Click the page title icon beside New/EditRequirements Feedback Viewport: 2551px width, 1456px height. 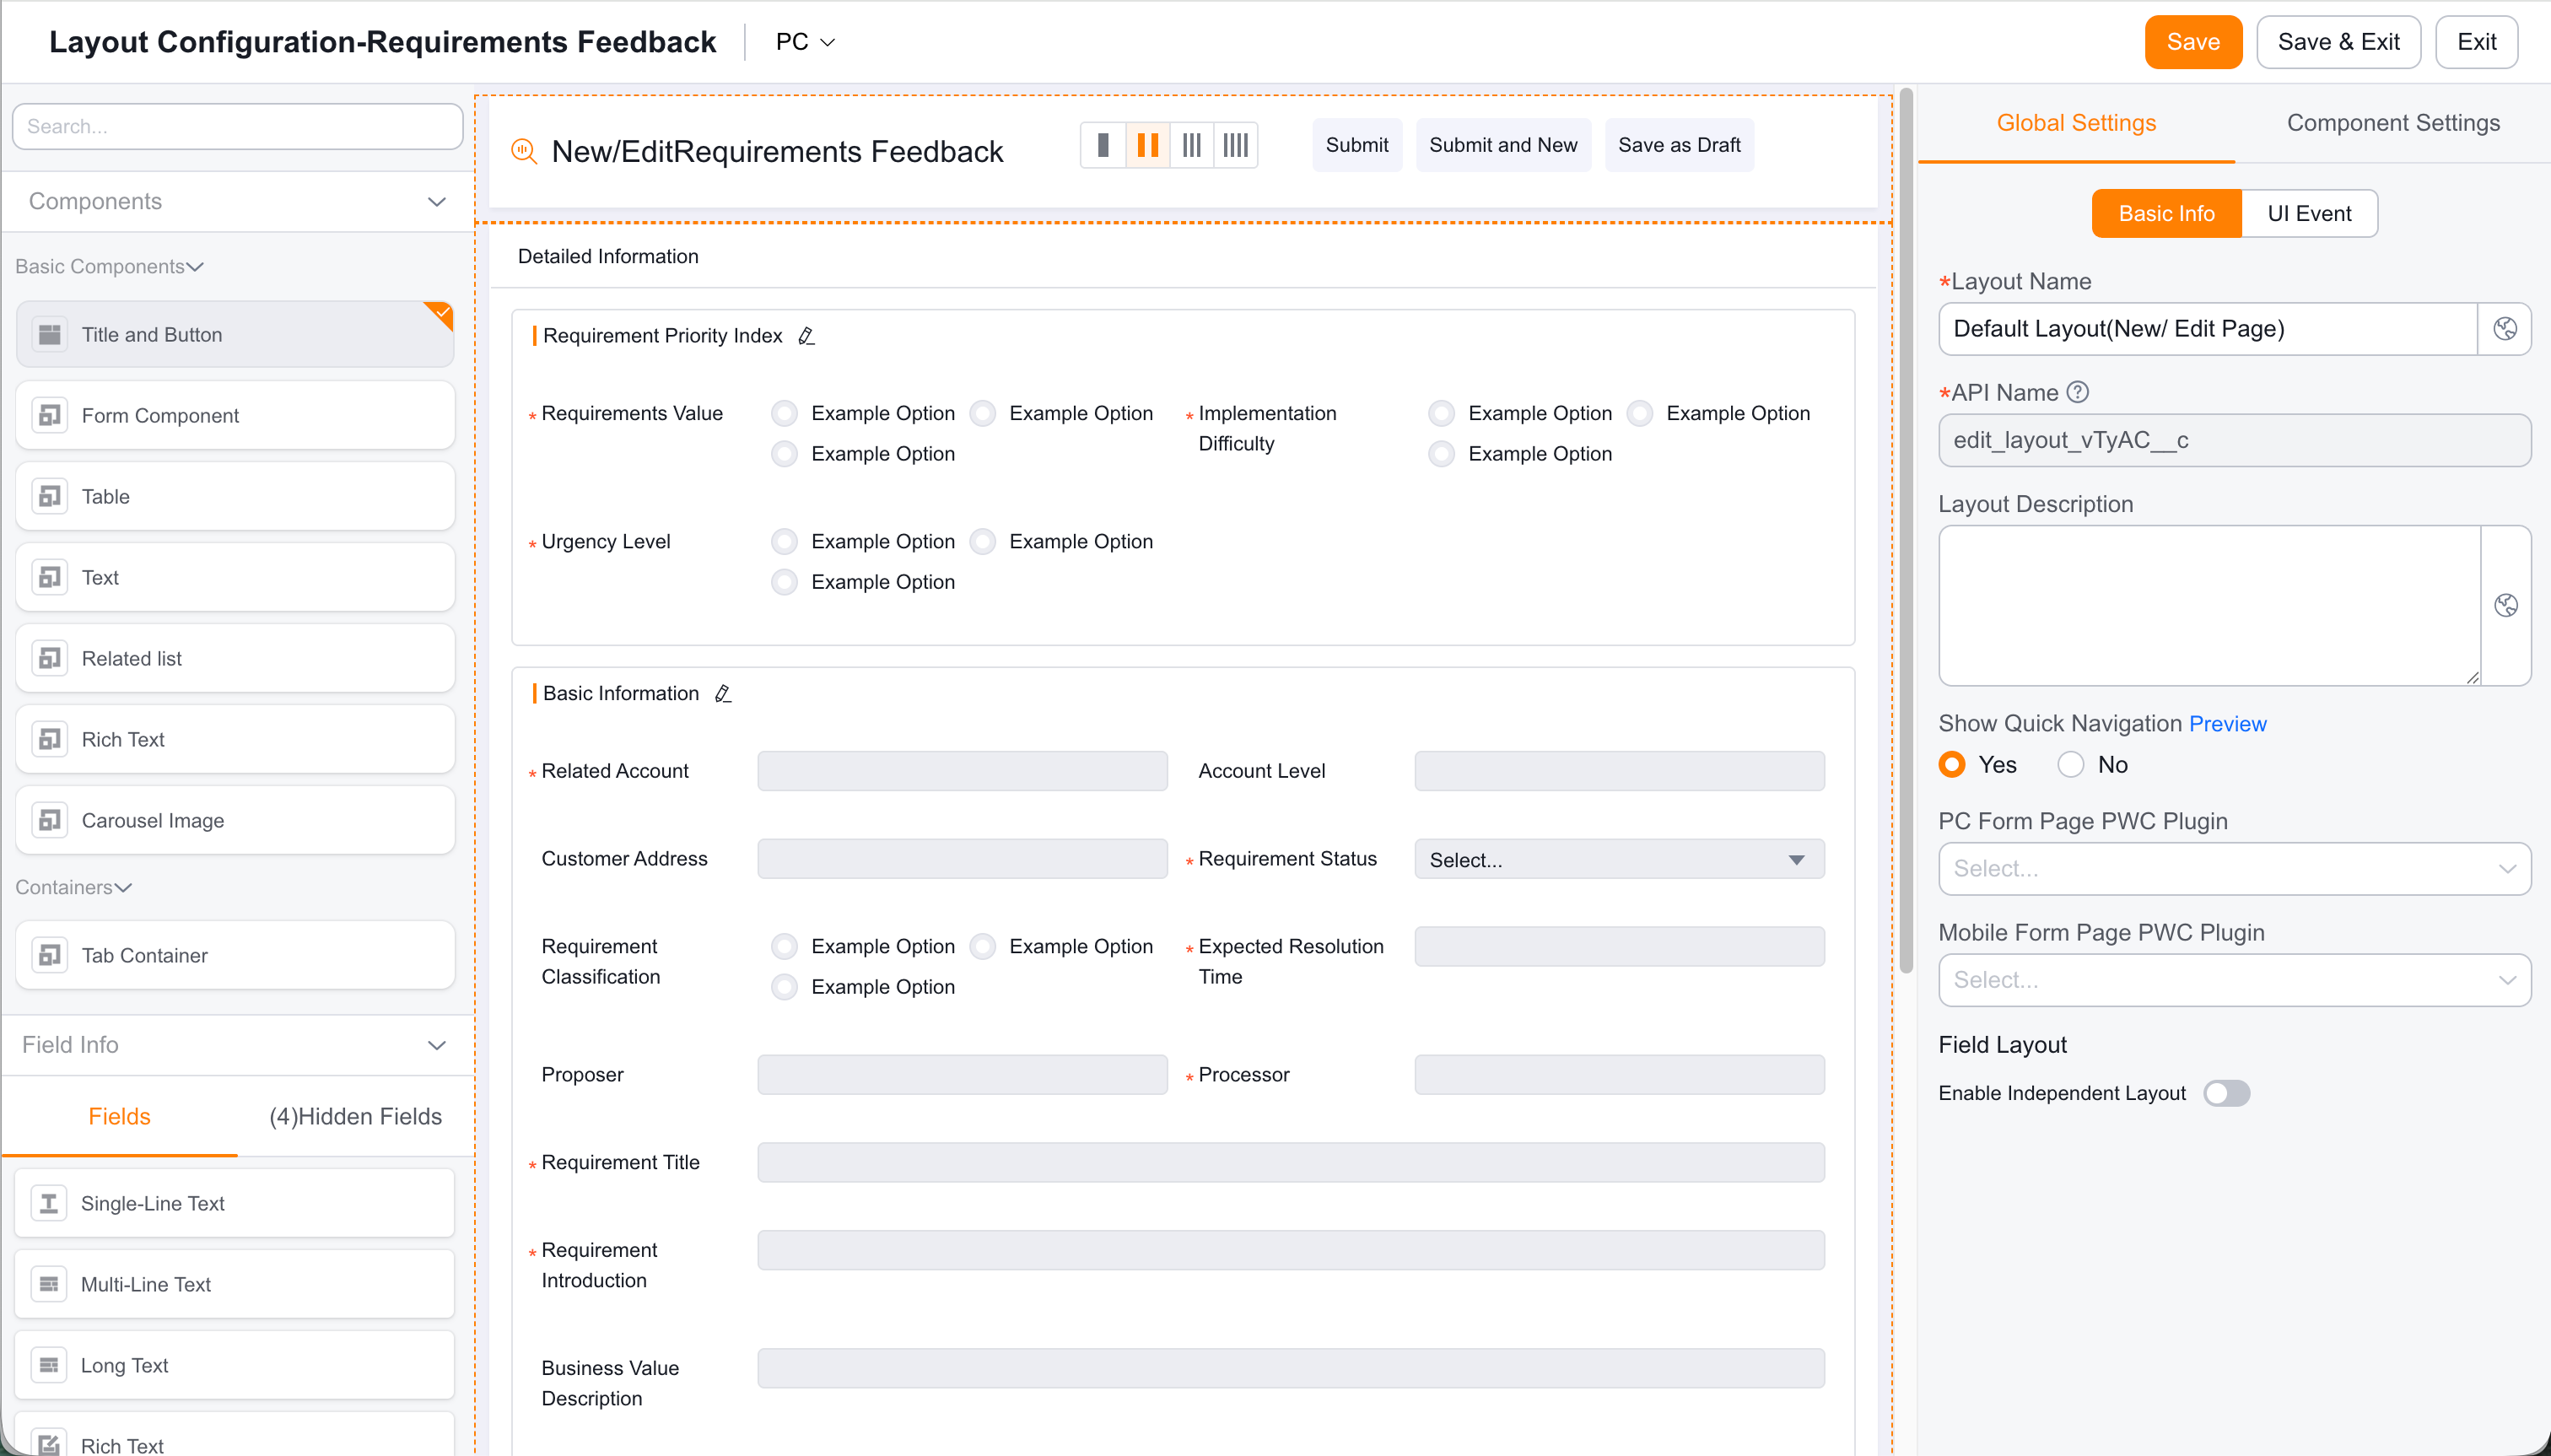[524, 151]
